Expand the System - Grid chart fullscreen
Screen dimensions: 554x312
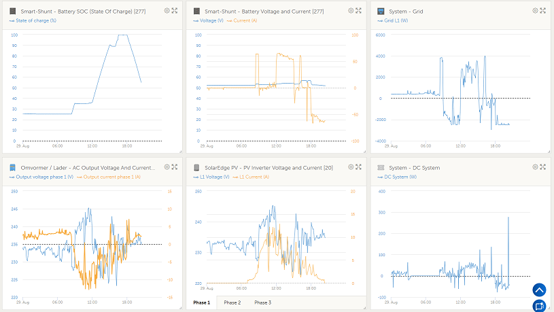point(543,11)
